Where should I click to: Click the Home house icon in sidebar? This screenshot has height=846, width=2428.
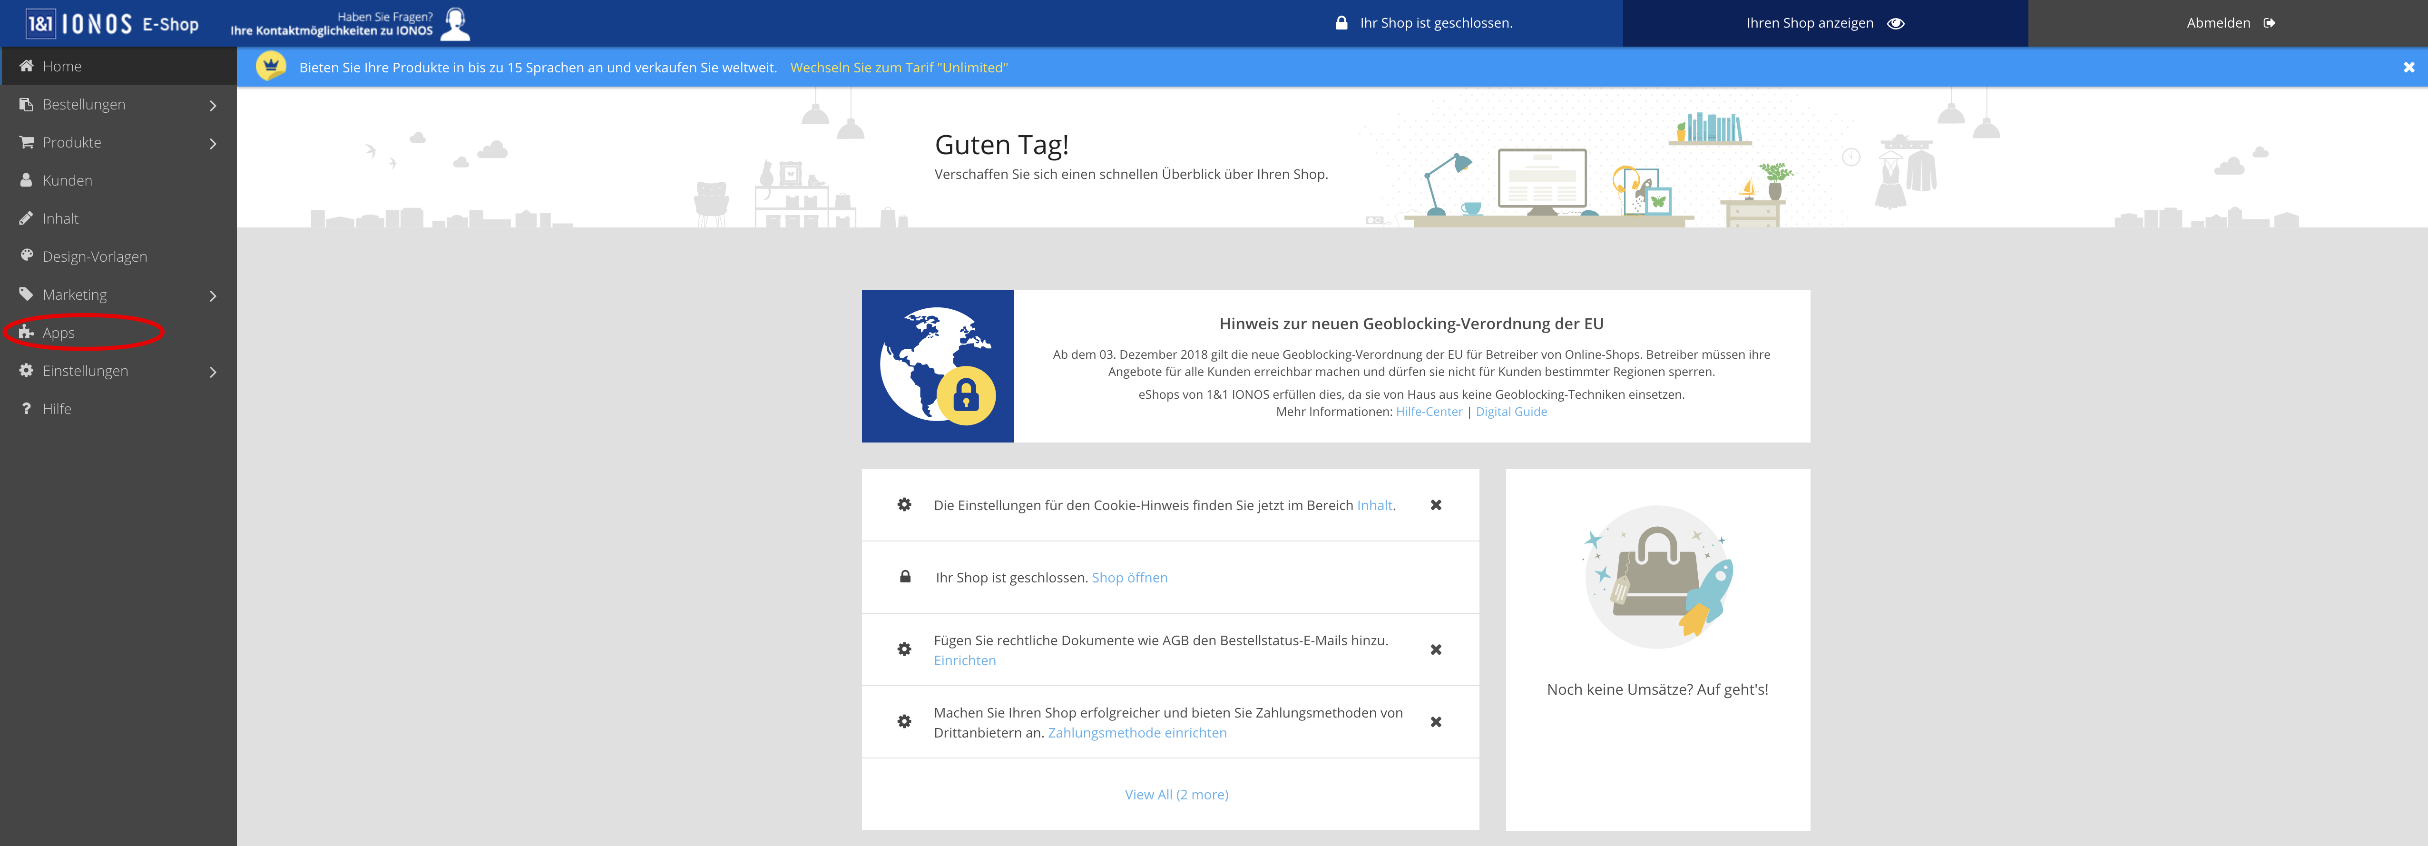[x=26, y=66]
